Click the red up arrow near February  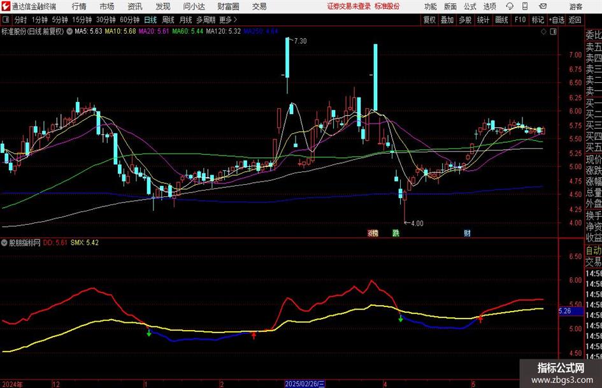[254, 336]
